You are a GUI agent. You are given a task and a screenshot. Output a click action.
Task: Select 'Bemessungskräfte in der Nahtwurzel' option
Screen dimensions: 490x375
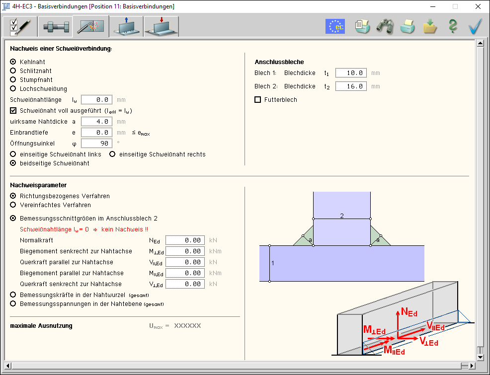(13, 295)
